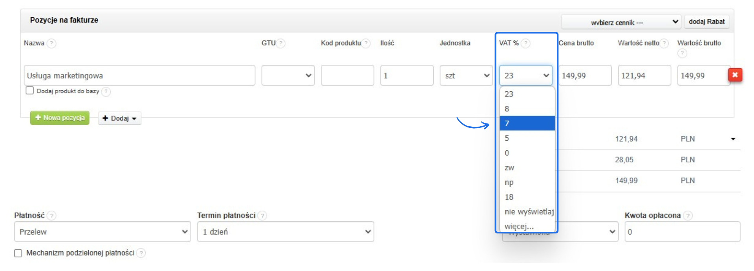
Task: Open the Termin płatności dropdown
Action: pos(285,232)
